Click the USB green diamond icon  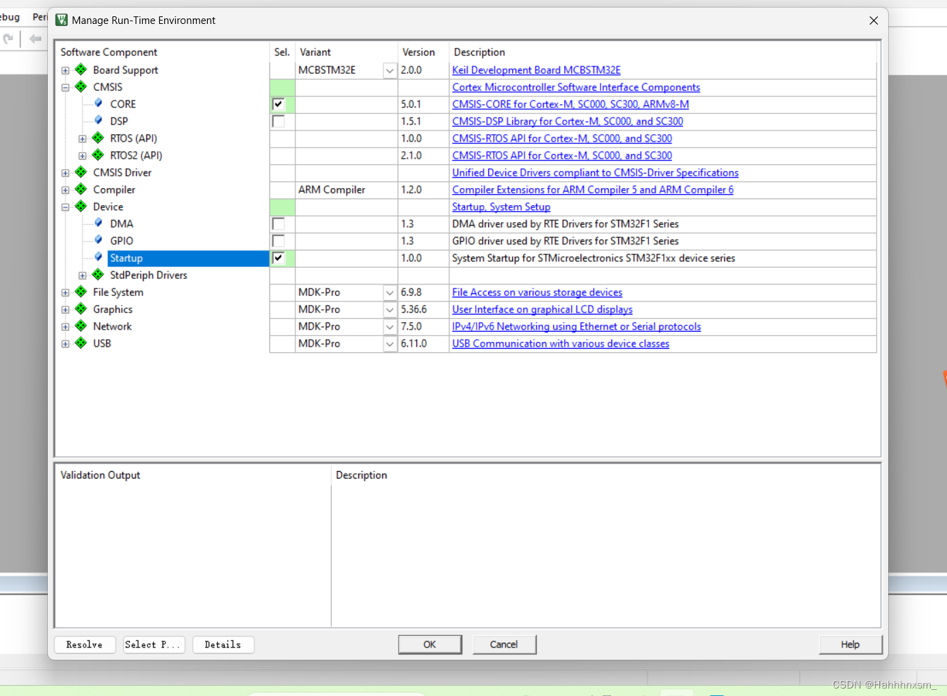pyautogui.click(x=81, y=343)
